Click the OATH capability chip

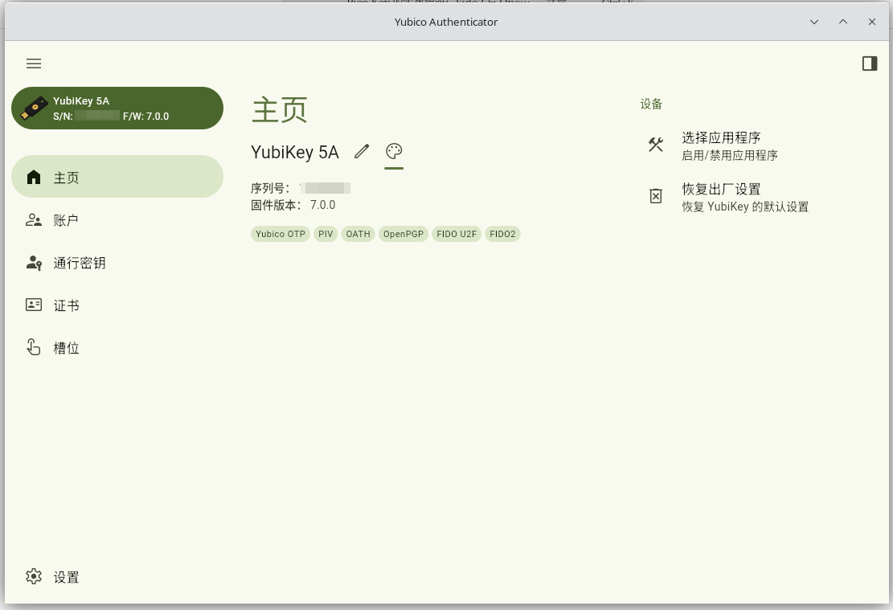point(358,234)
